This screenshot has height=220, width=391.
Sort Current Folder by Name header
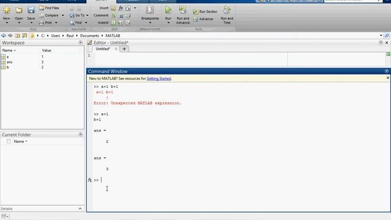20,141
